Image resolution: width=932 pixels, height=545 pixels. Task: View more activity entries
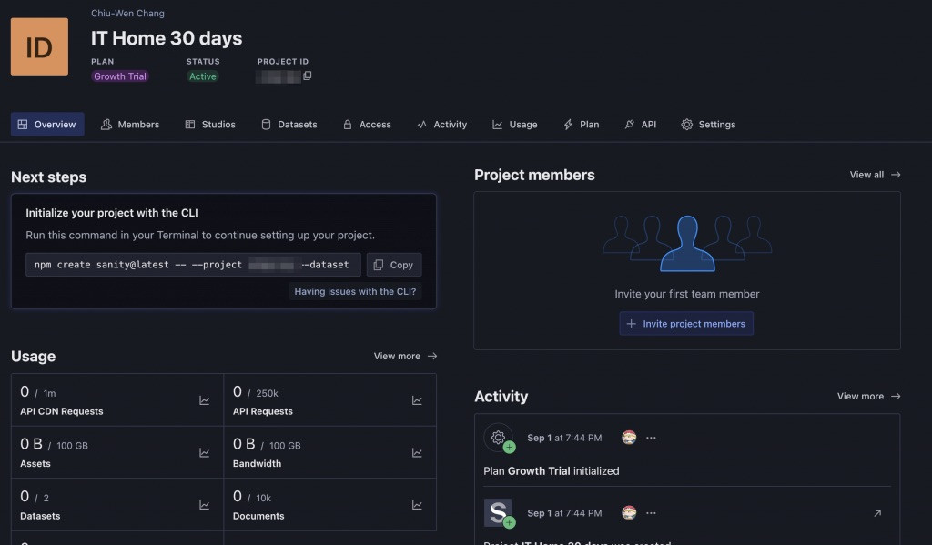pyautogui.click(x=868, y=396)
